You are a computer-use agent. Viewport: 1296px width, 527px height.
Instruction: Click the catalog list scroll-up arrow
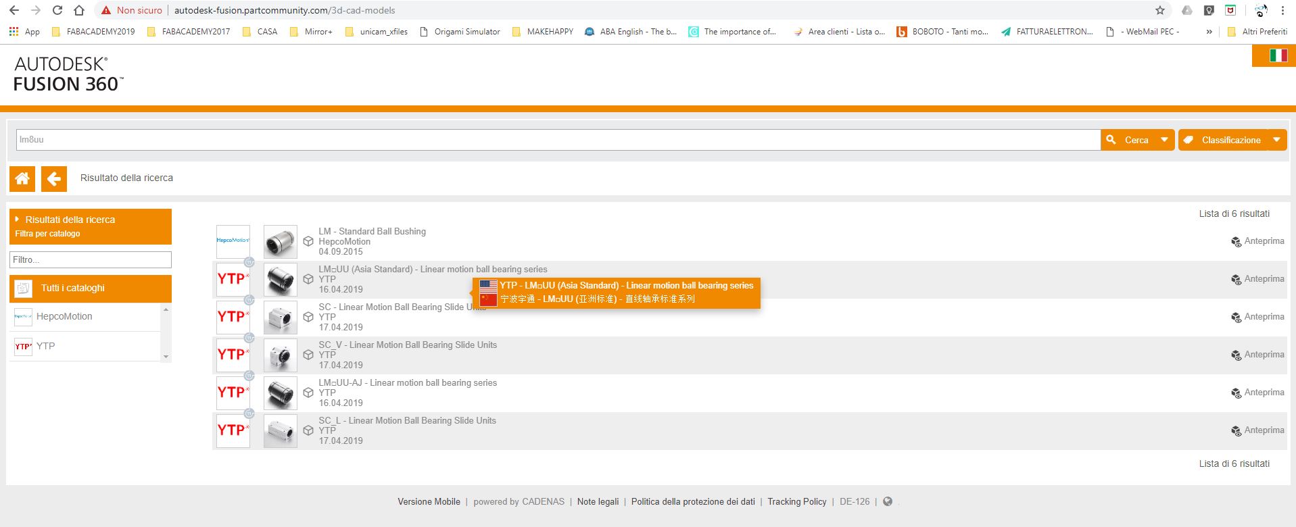pyautogui.click(x=166, y=309)
